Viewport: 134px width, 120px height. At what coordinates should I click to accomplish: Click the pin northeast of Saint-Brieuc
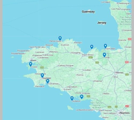point(92,47)
